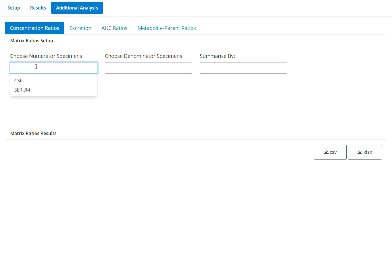The image size is (392, 262).
Task: Stay on the Concentration Ratios sub-tab
Action: click(34, 28)
